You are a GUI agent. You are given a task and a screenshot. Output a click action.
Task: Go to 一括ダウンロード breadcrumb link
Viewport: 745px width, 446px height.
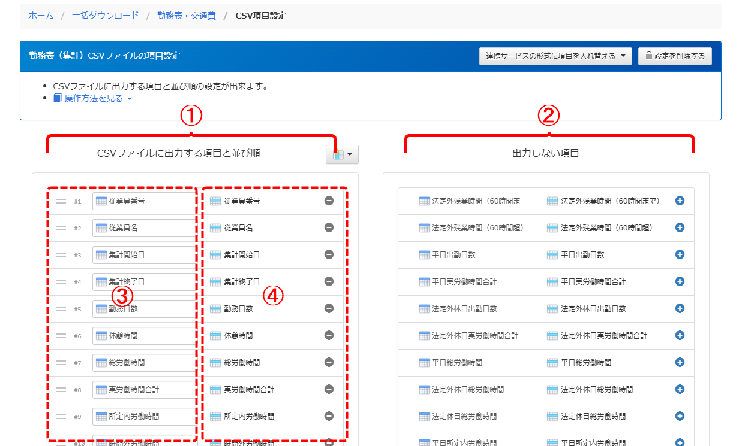105,16
